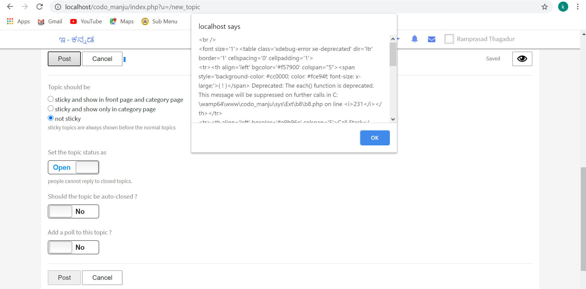
Task: Open the Sub Menu bookmark
Action: coord(160,21)
